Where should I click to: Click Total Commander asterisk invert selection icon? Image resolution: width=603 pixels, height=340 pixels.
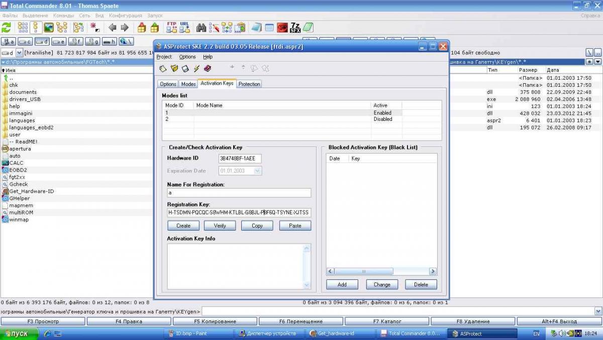(x=94, y=27)
